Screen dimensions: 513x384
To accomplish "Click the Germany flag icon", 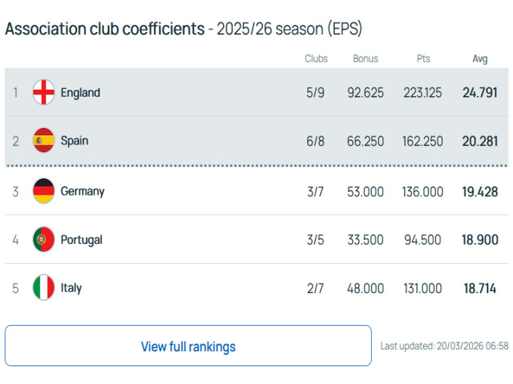I will [43, 191].
